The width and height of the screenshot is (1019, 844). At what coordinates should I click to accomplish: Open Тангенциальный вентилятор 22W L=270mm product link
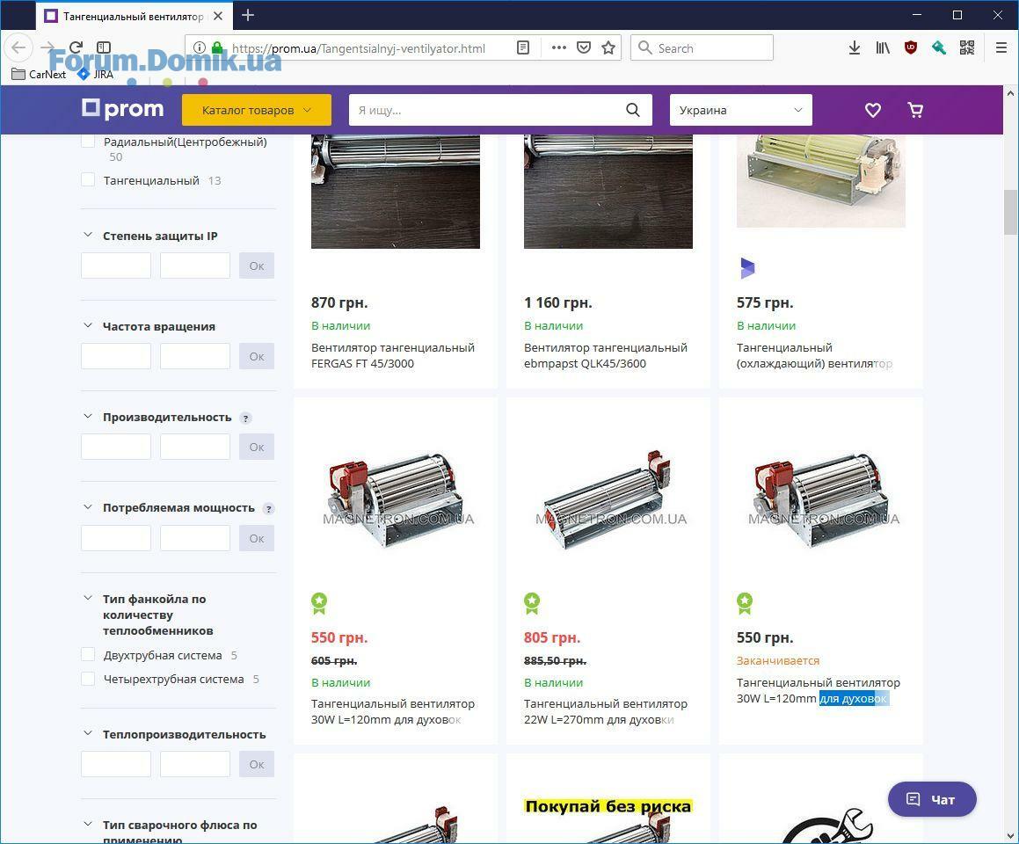[x=606, y=711]
